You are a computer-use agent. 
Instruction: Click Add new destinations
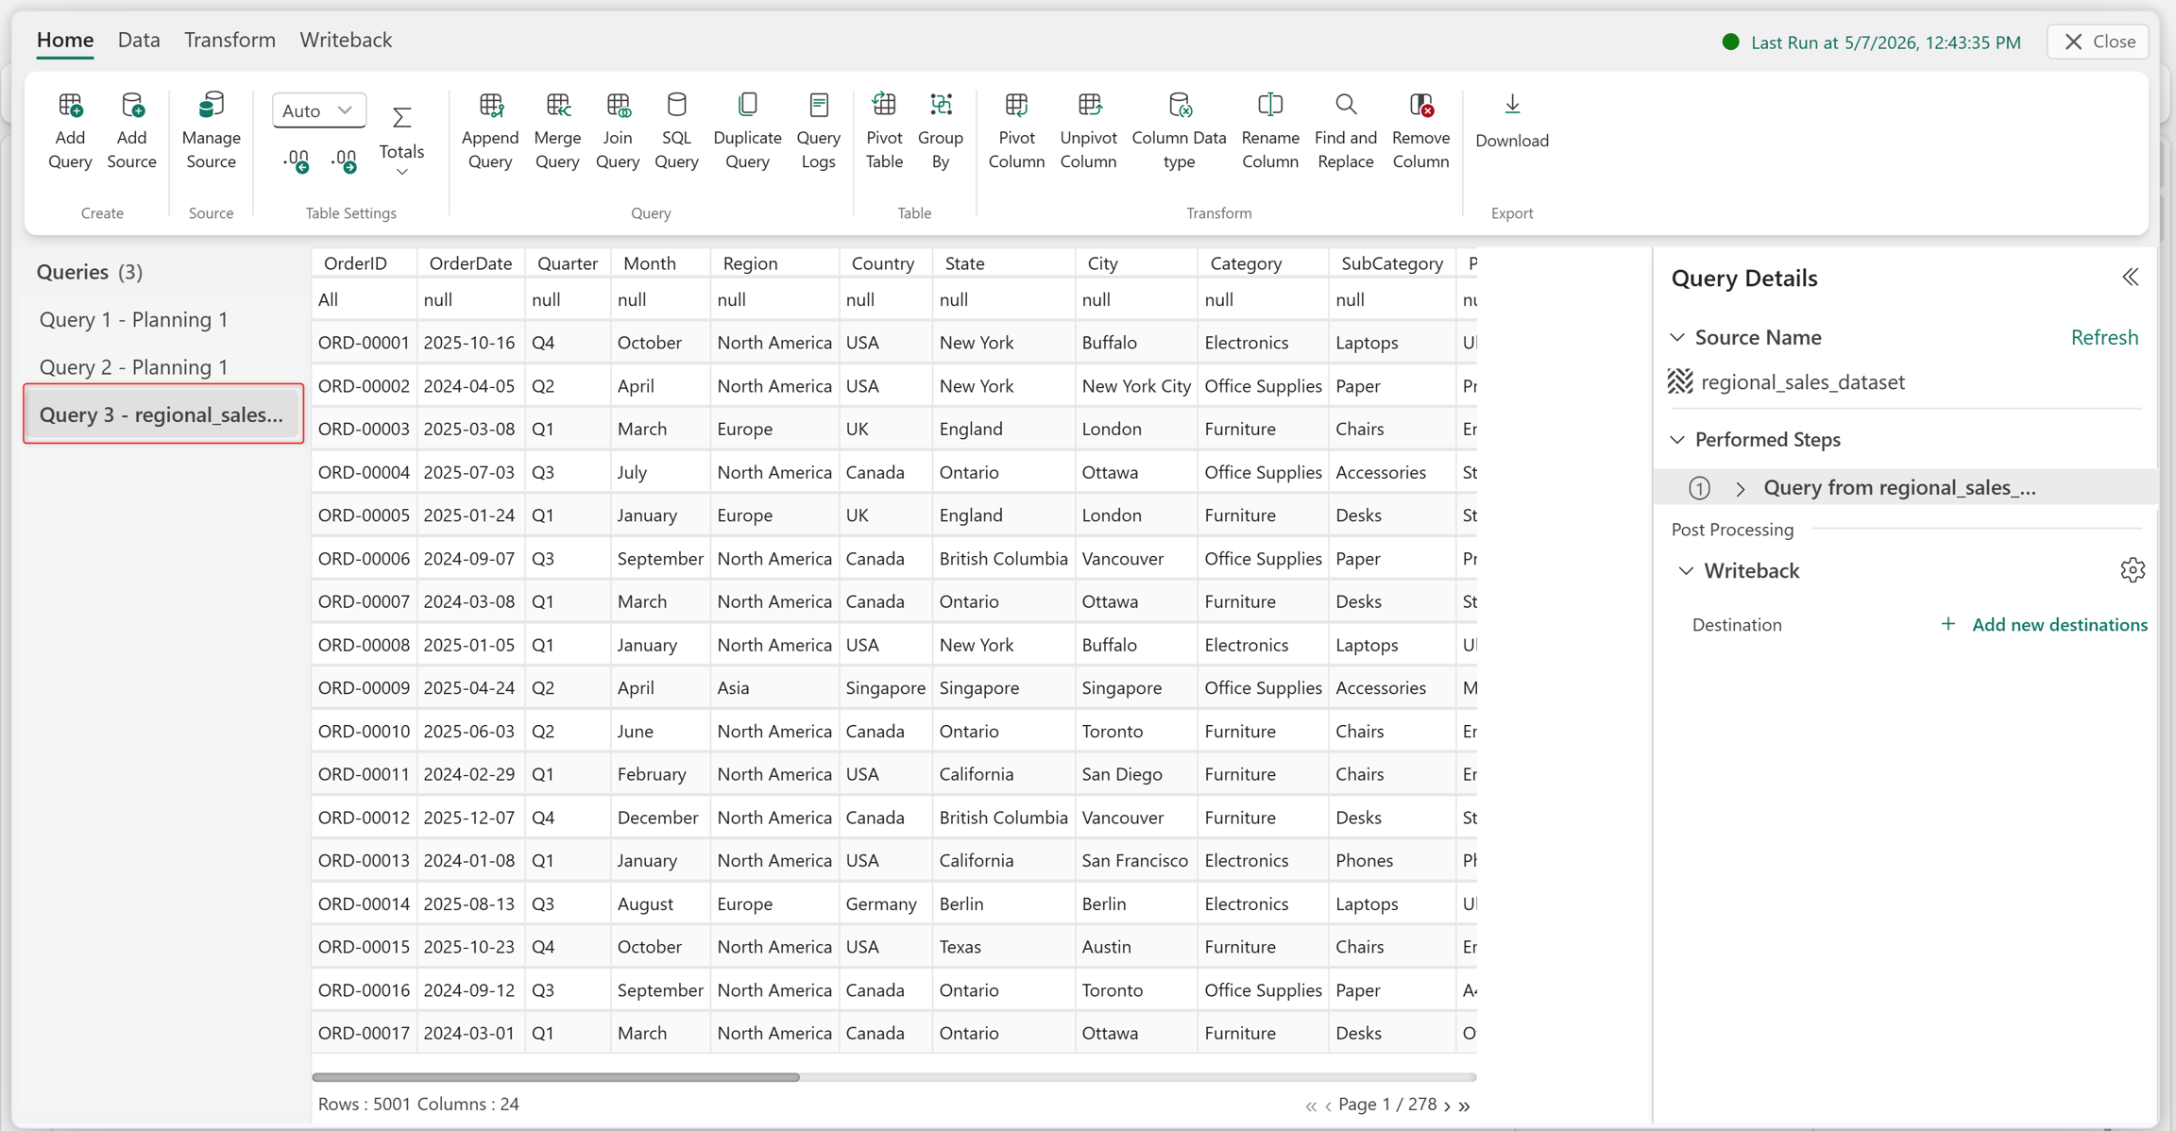coord(2044,624)
